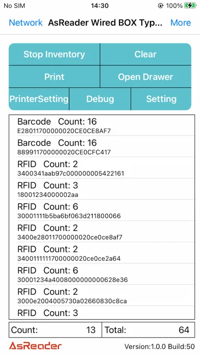Tap the rotation lock status icon
200x355 pixels.
(161, 6)
